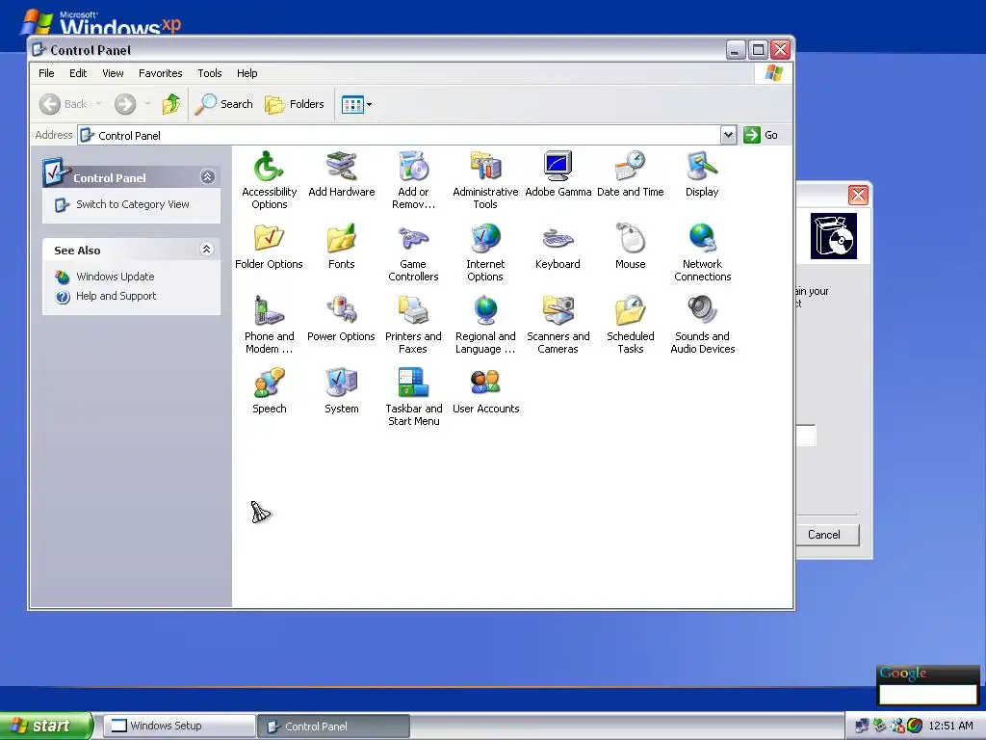
Task: Click the Search toolbar button
Action: (x=223, y=104)
